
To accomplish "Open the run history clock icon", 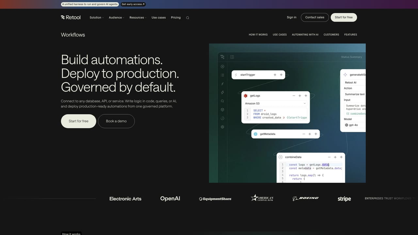I will 222,118.
